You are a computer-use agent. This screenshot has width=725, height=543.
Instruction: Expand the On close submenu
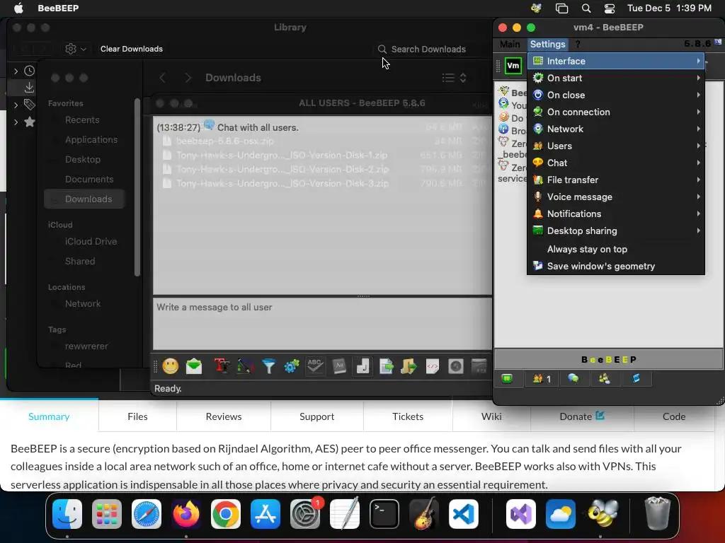pos(617,95)
